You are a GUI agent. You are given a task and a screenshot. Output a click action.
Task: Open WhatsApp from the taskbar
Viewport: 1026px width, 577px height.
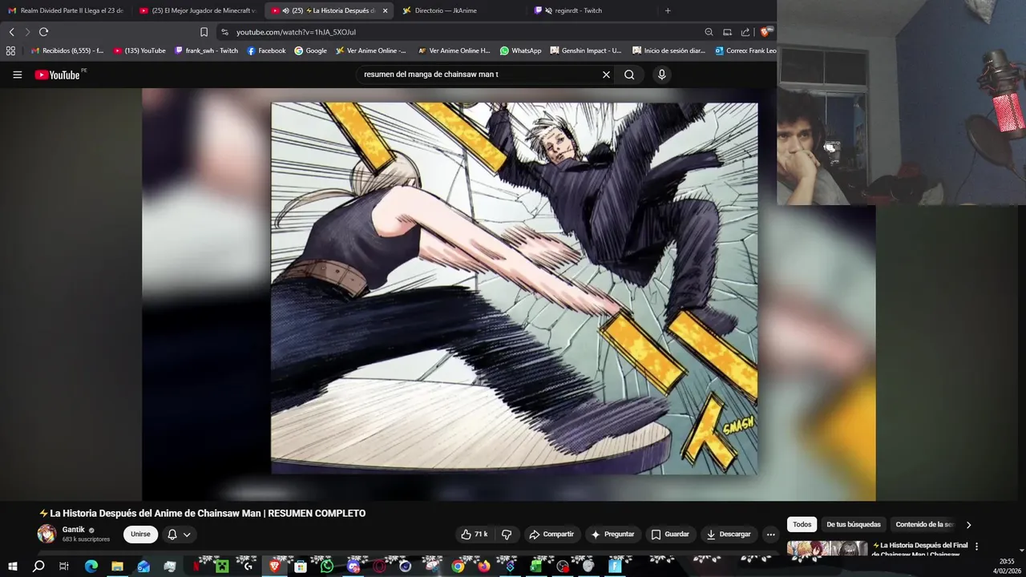pos(326,566)
